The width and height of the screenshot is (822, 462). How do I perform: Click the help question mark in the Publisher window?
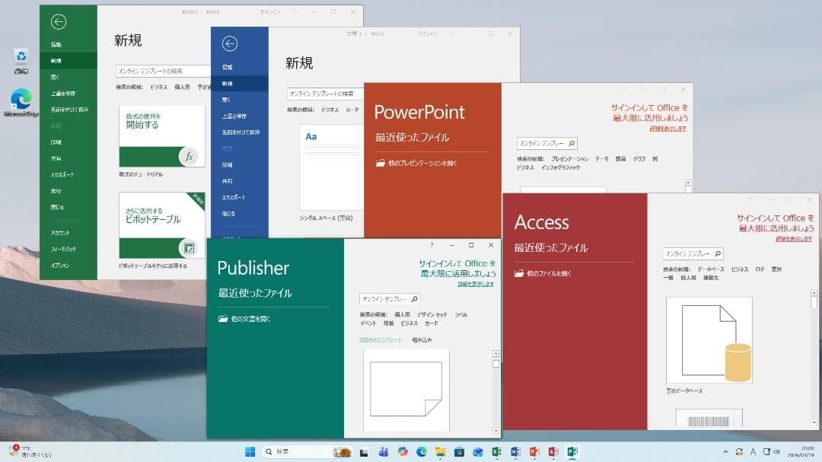tap(432, 245)
